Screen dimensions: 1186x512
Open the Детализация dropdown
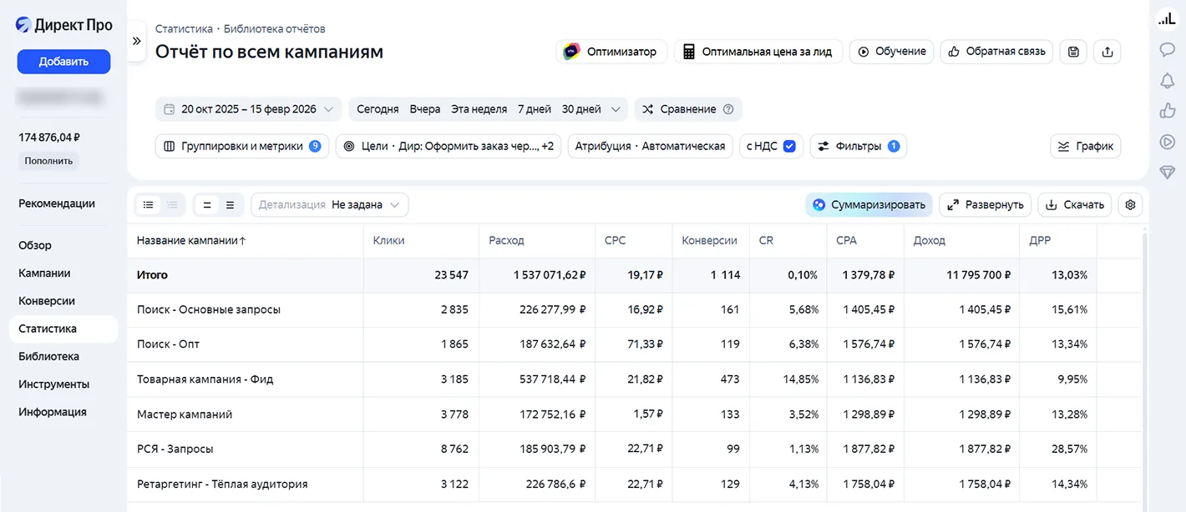pyautogui.click(x=330, y=204)
